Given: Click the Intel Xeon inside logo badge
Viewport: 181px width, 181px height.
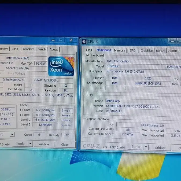Looking at the screenshot, I should pos(61,66).
